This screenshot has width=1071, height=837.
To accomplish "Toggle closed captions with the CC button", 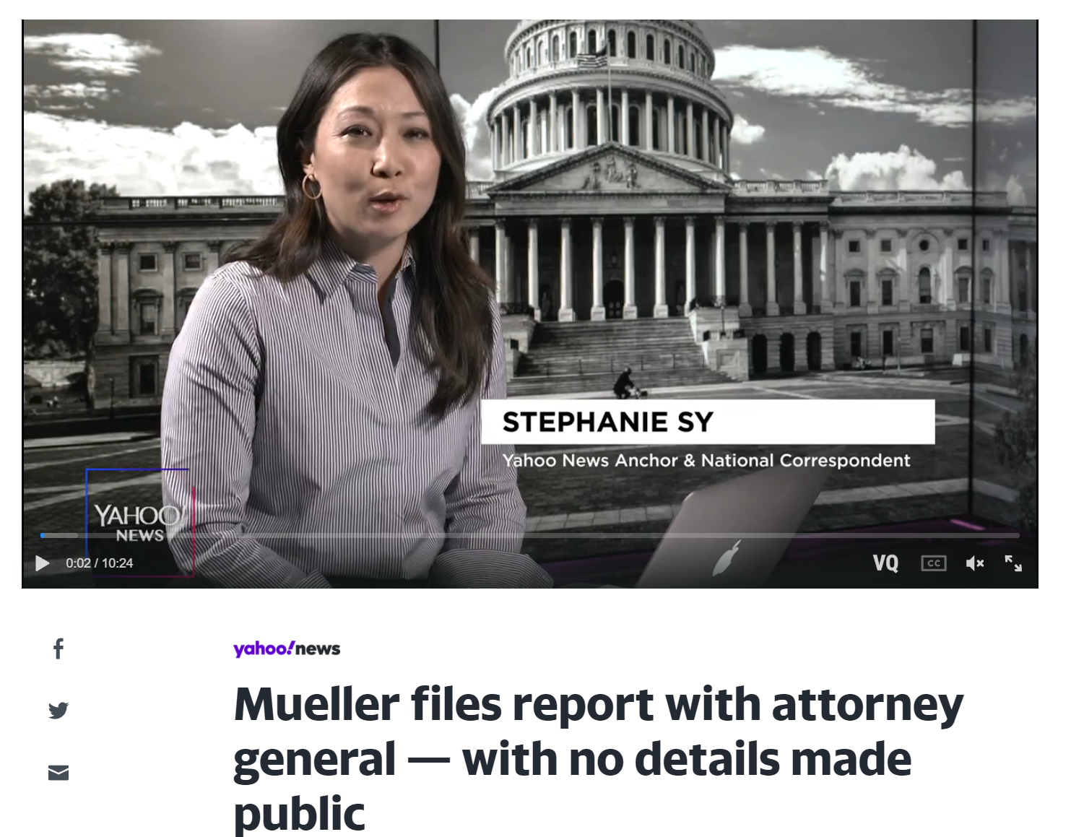I will [934, 563].
